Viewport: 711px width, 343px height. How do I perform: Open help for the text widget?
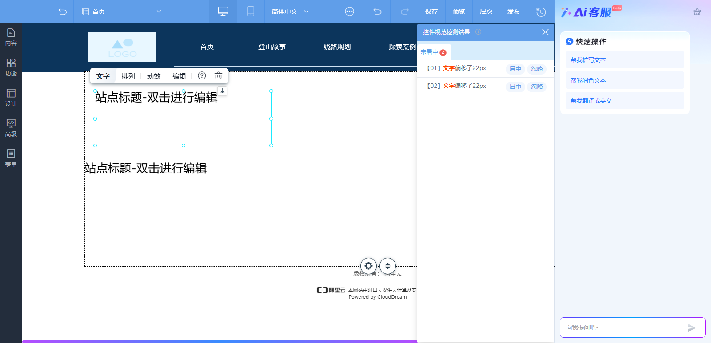coord(202,76)
